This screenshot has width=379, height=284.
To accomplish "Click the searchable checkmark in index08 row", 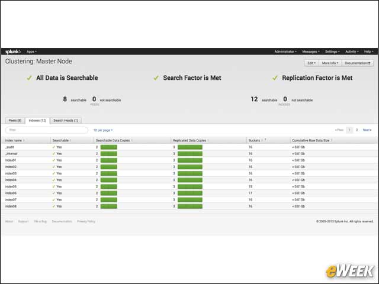I will [54, 206].
